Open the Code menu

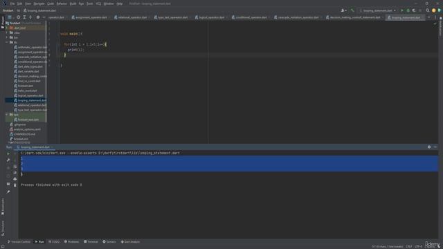click(51, 3)
